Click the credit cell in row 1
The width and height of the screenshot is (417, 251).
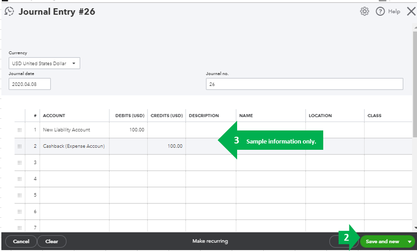(x=167, y=130)
